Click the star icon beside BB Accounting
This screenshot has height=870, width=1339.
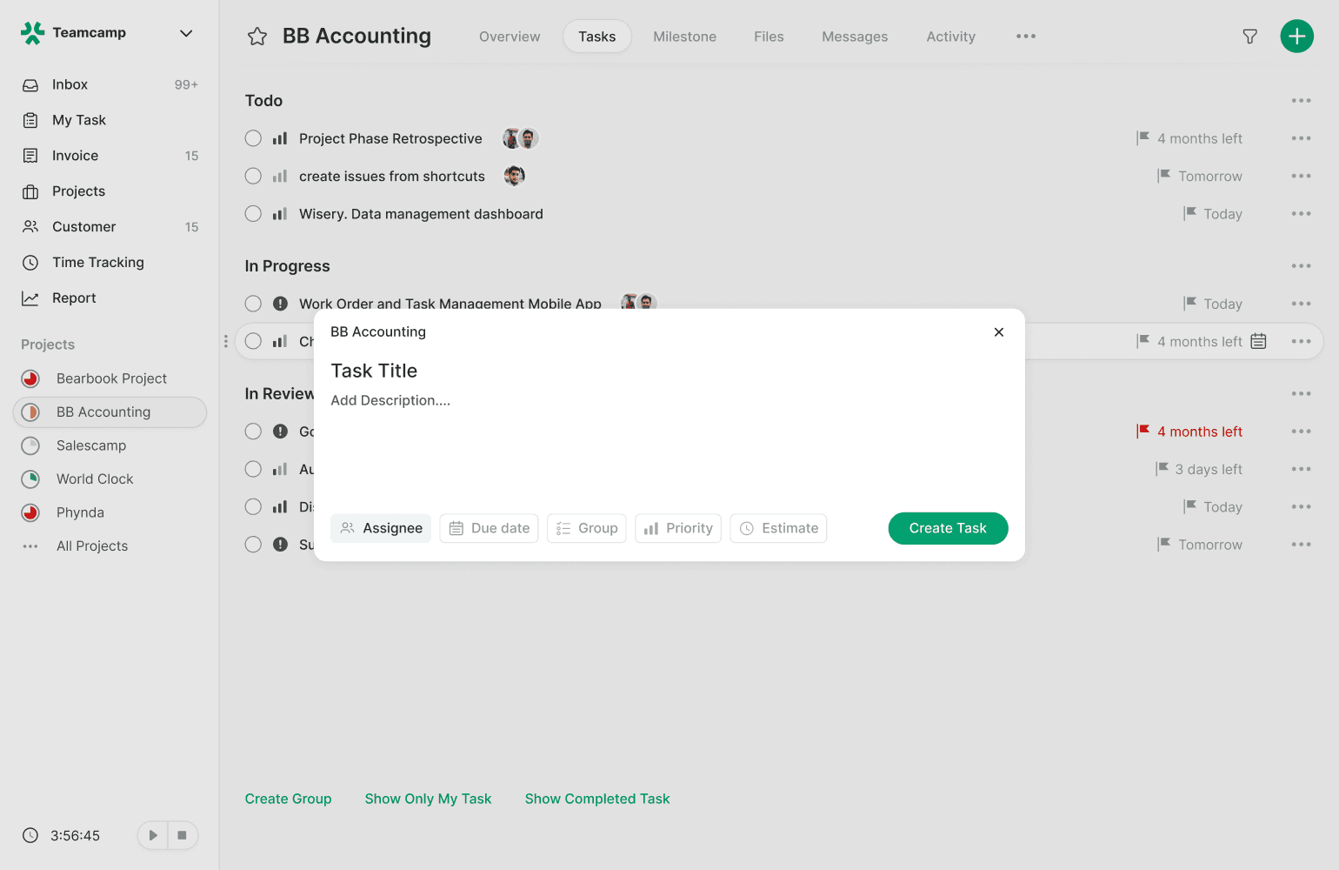click(x=256, y=37)
